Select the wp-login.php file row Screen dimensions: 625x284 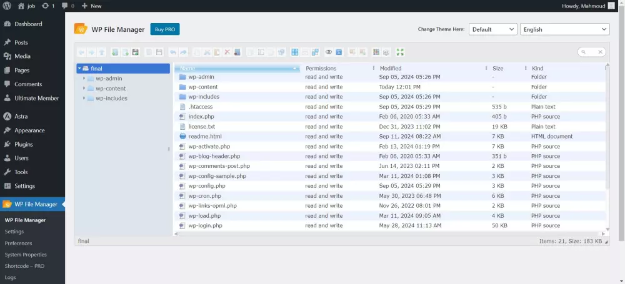click(x=390, y=225)
